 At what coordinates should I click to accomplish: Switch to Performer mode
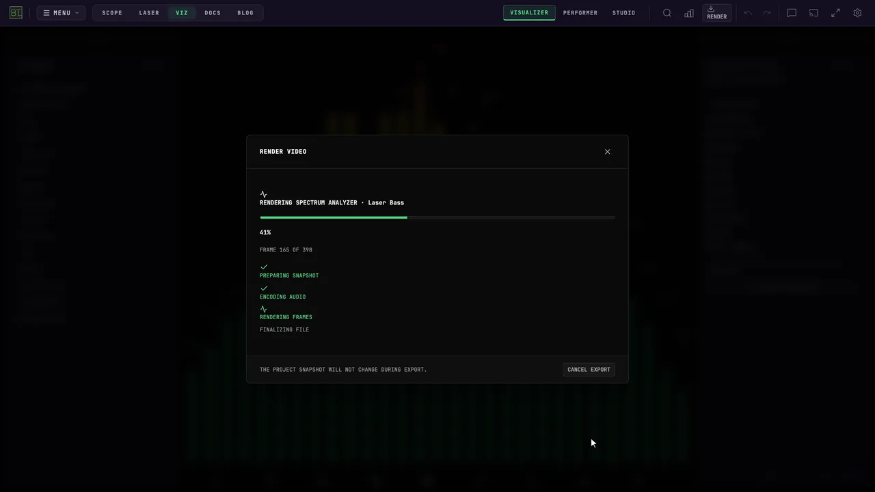click(x=580, y=13)
